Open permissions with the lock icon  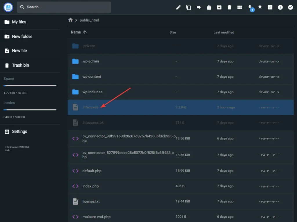pos(209,7)
